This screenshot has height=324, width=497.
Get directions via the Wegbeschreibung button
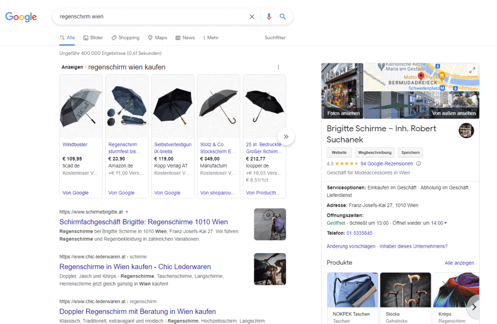(375, 152)
